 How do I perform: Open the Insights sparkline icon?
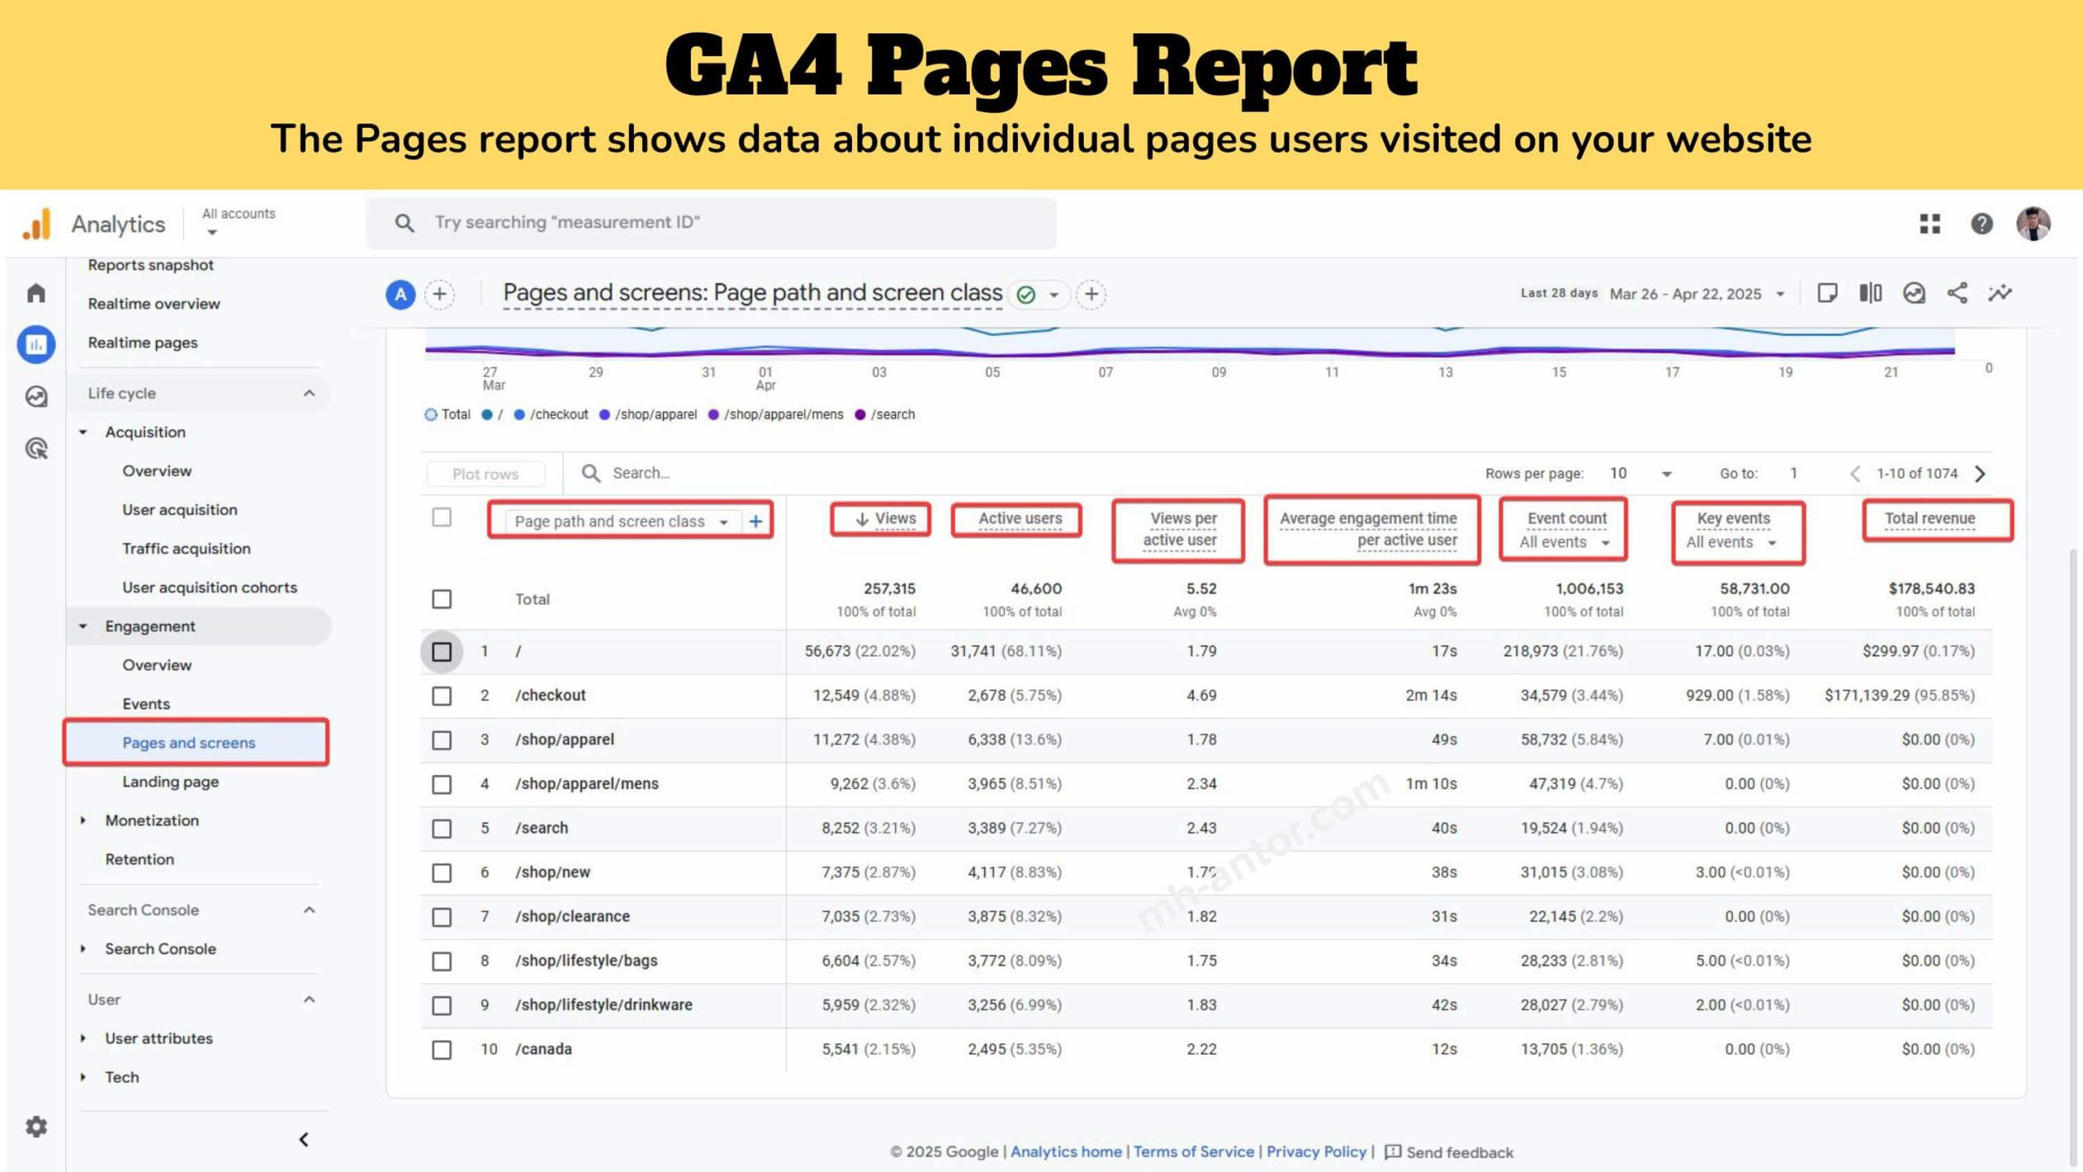(2000, 293)
